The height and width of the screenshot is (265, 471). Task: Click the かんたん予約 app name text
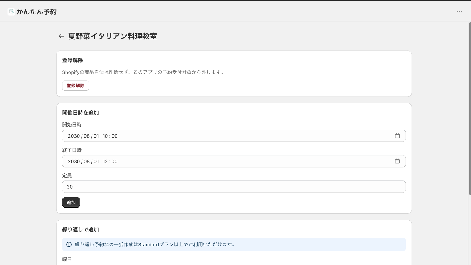tap(37, 12)
